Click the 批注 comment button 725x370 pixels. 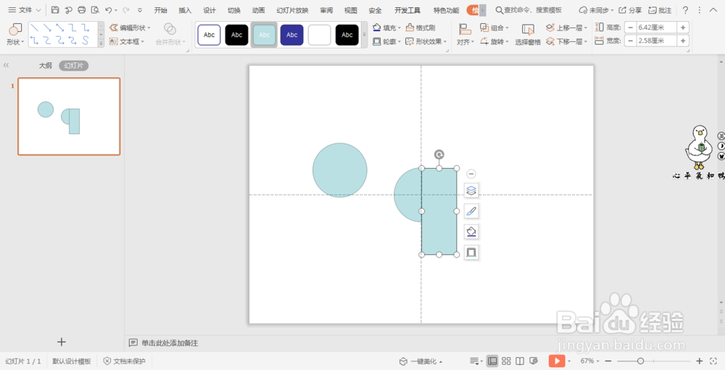coord(660,9)
